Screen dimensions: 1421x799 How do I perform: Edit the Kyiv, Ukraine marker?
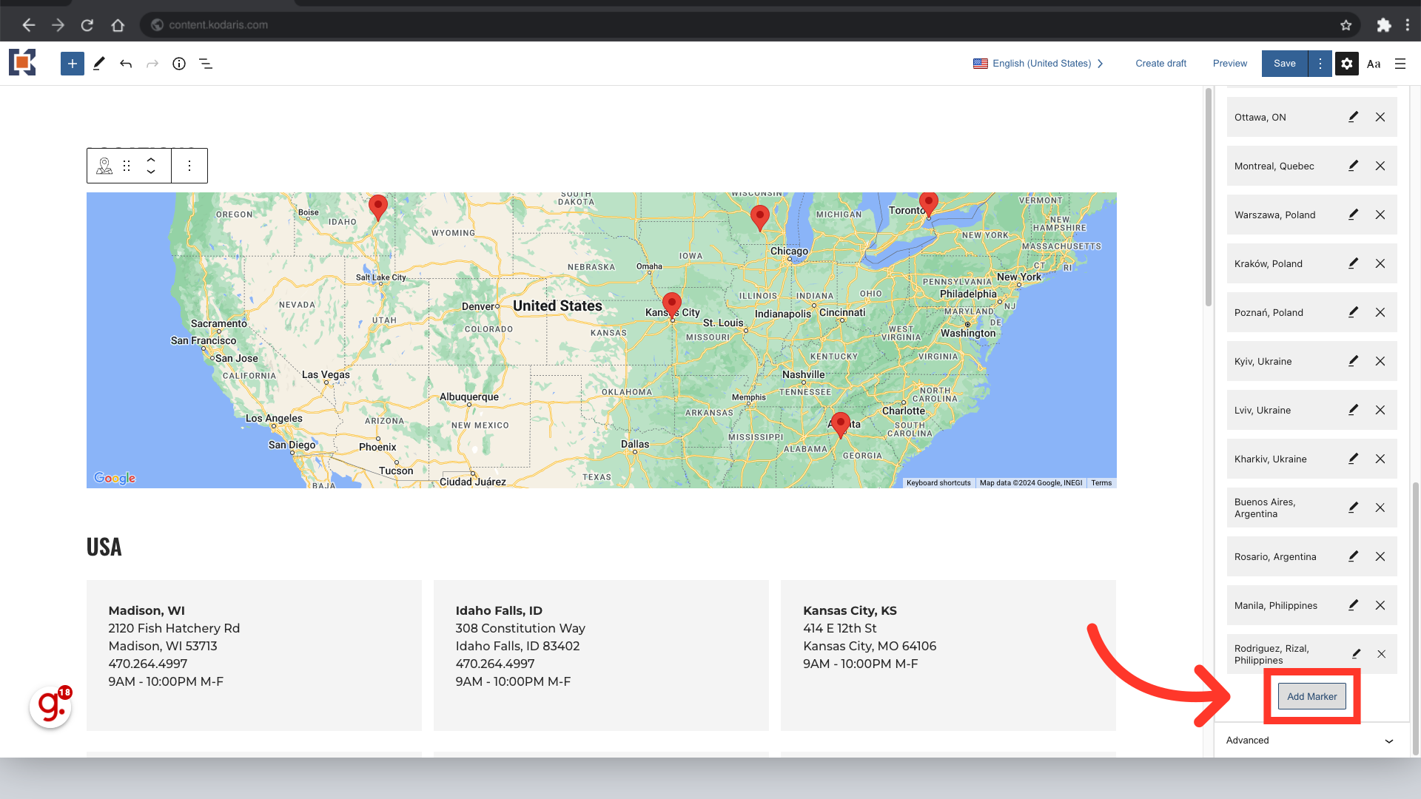(1353, 361)
